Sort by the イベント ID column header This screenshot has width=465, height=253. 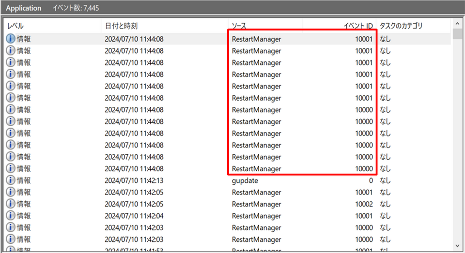tap(339, 26)
